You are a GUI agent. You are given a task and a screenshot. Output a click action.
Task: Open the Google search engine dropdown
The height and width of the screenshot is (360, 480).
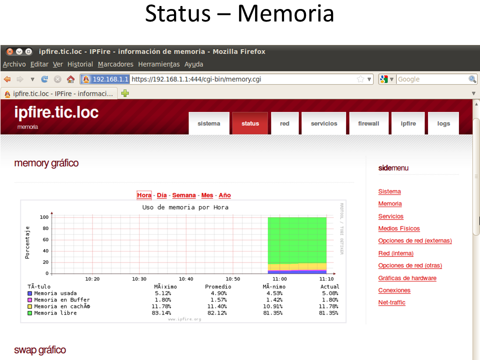[387, 79]
